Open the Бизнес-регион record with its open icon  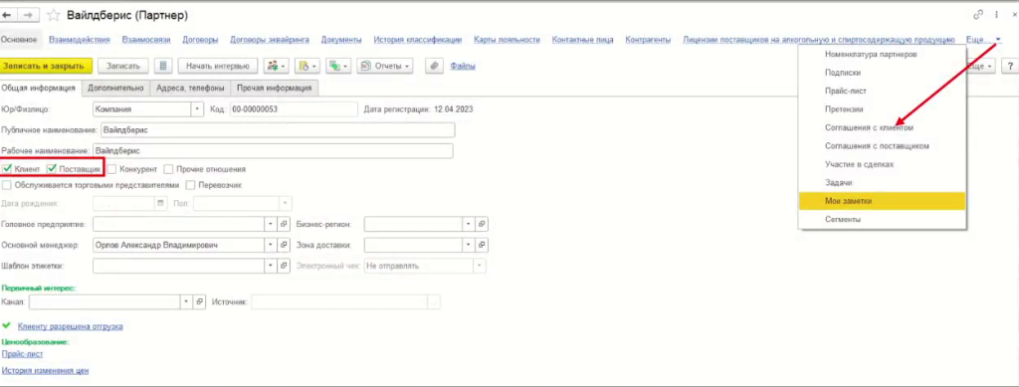pos(483,224)
